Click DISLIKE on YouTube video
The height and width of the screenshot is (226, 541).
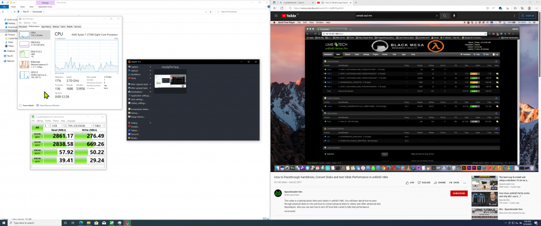[425, 183]
